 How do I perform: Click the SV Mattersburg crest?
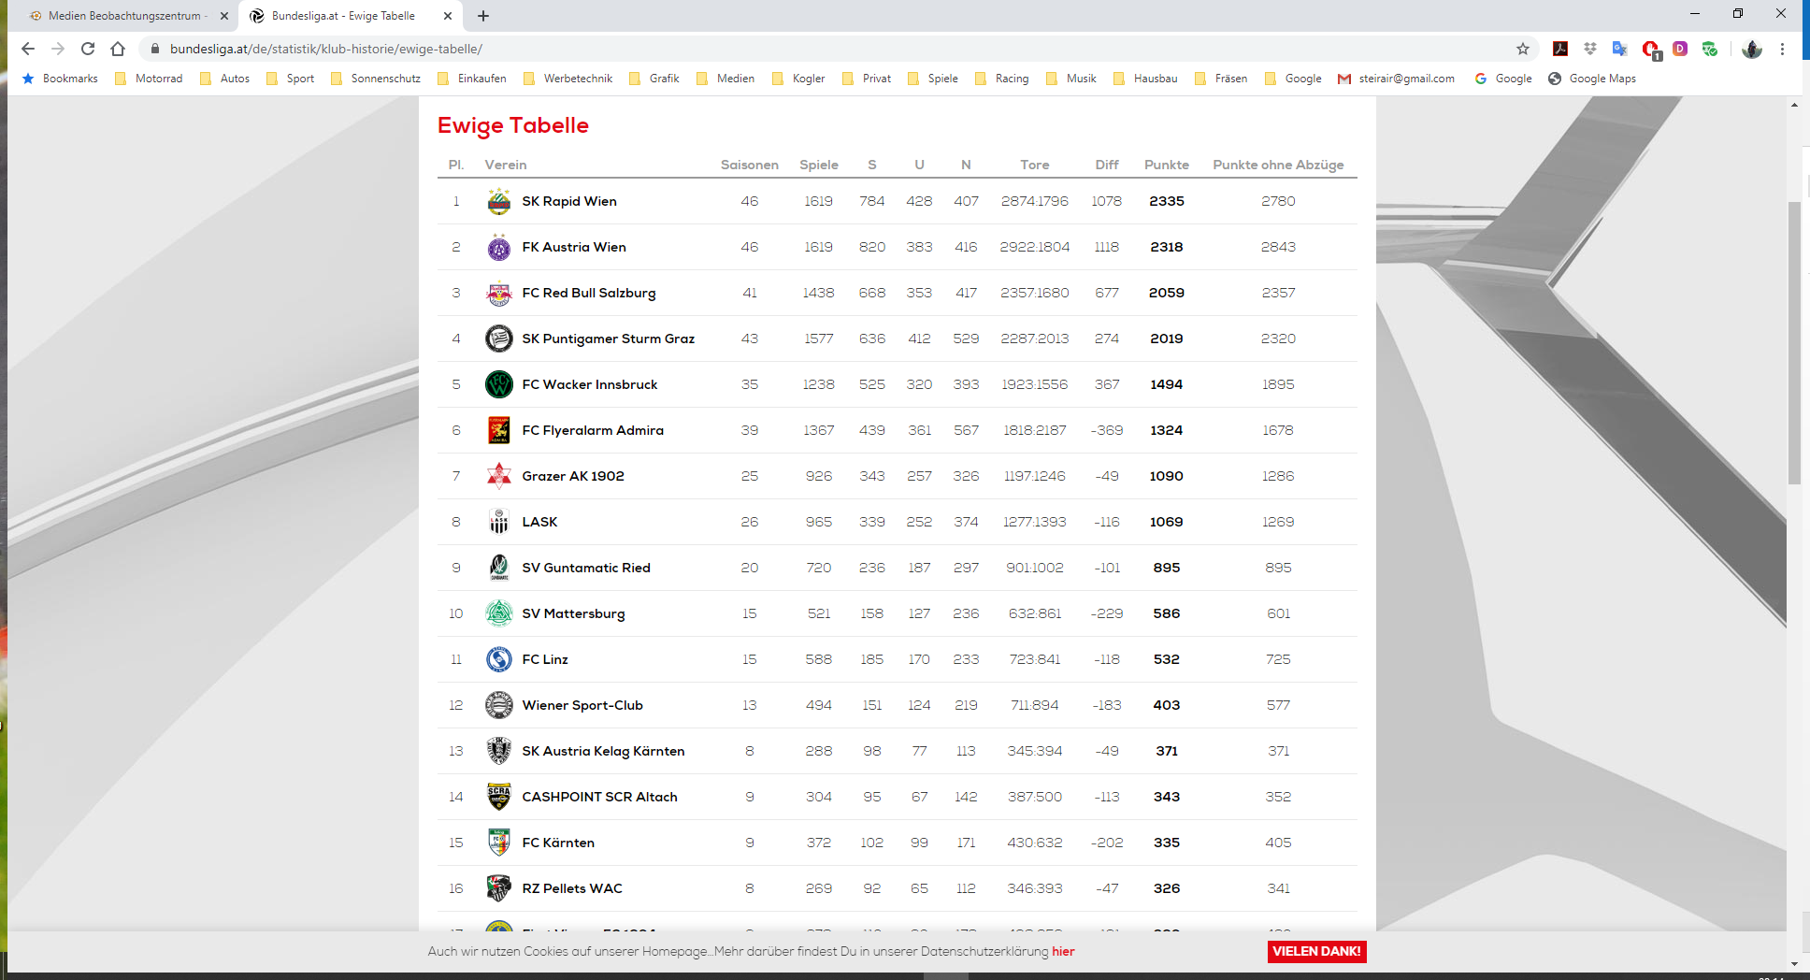pos(499,613)
